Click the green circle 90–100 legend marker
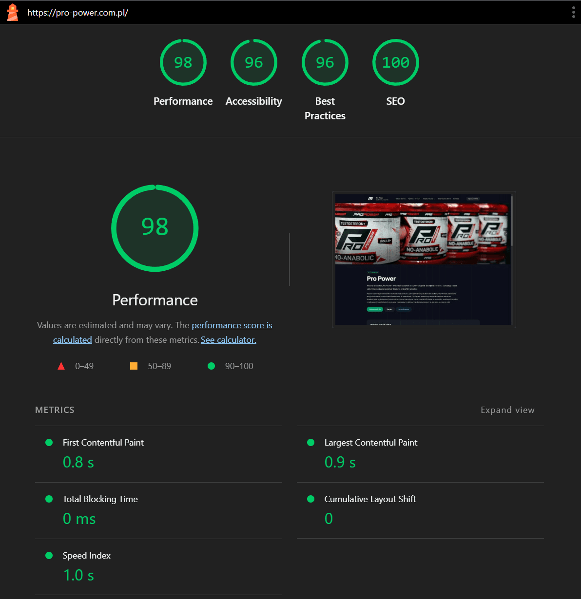Screen dimensions: 581x599 click(211, 366)
